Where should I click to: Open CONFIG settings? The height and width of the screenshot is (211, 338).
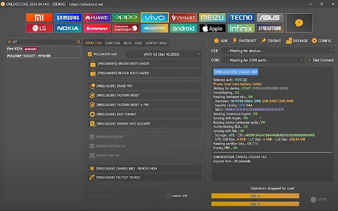[321, 41]
